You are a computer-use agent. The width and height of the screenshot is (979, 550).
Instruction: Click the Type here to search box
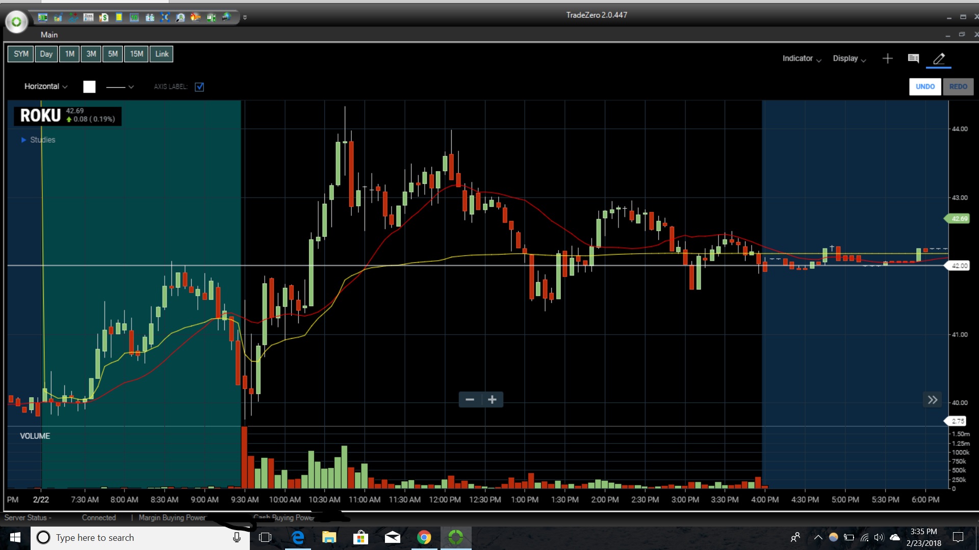point(140,538)
